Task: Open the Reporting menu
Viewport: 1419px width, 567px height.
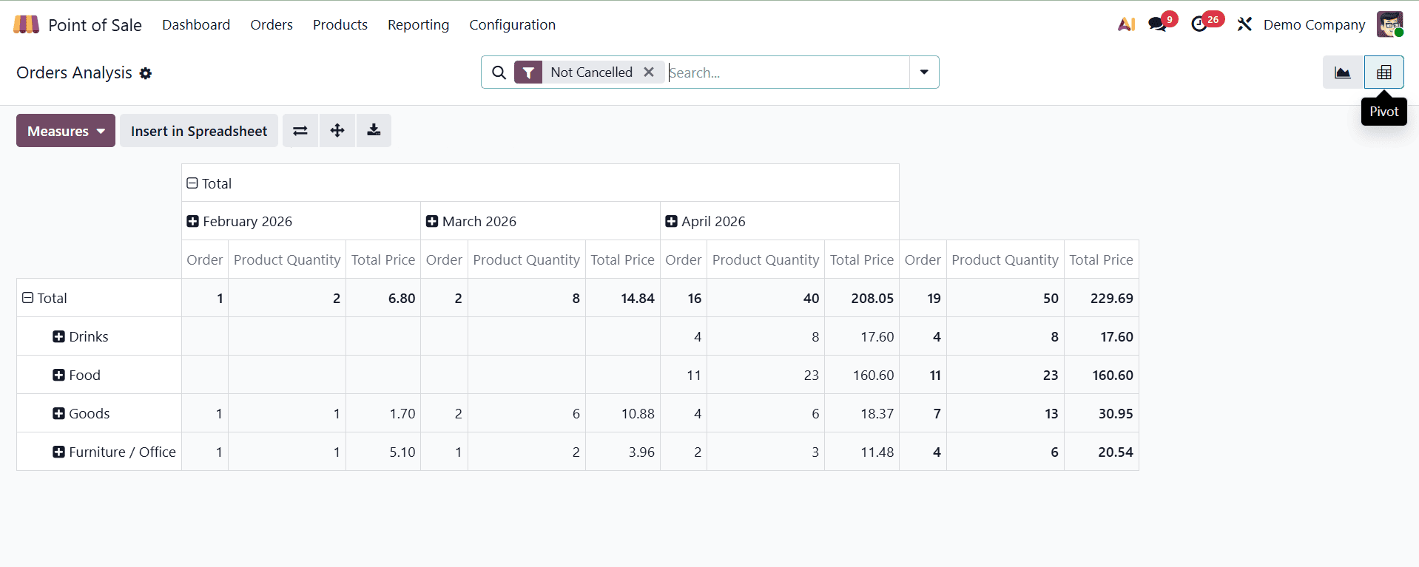Action: click(x=419, y=24)
